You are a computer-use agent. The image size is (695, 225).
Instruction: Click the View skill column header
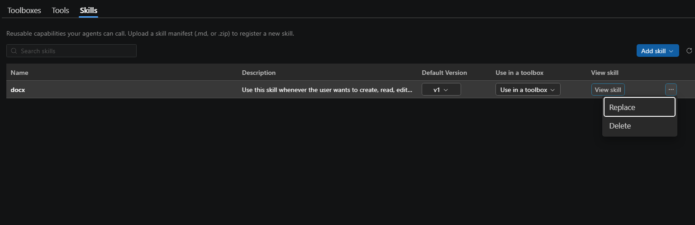605,73
